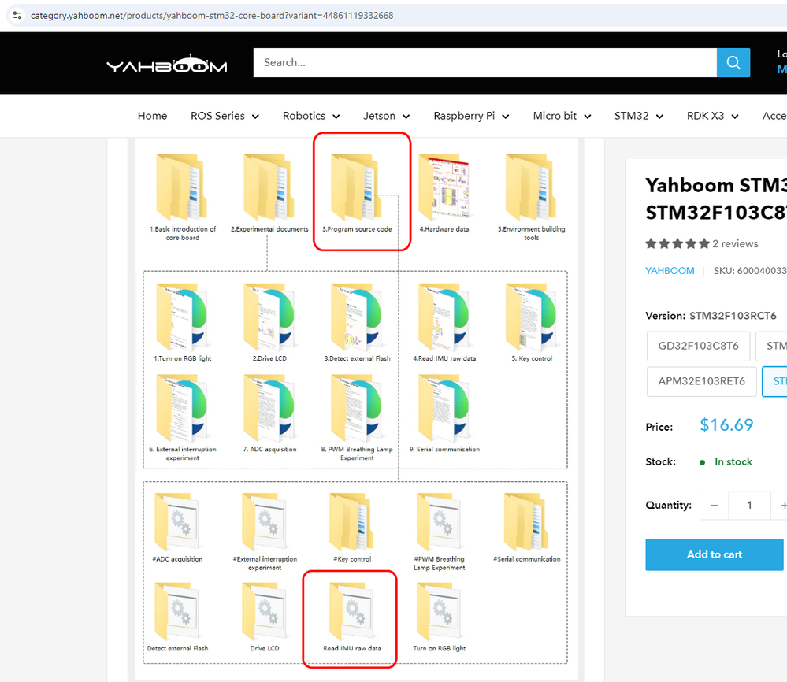This screenshot has width=787, height=682.
Task: Click the browser address bar URL
Action: pos(212,16)
